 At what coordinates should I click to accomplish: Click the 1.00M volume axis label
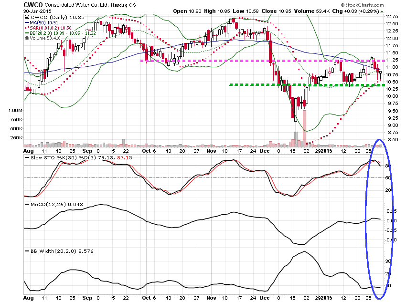[15, 111]
